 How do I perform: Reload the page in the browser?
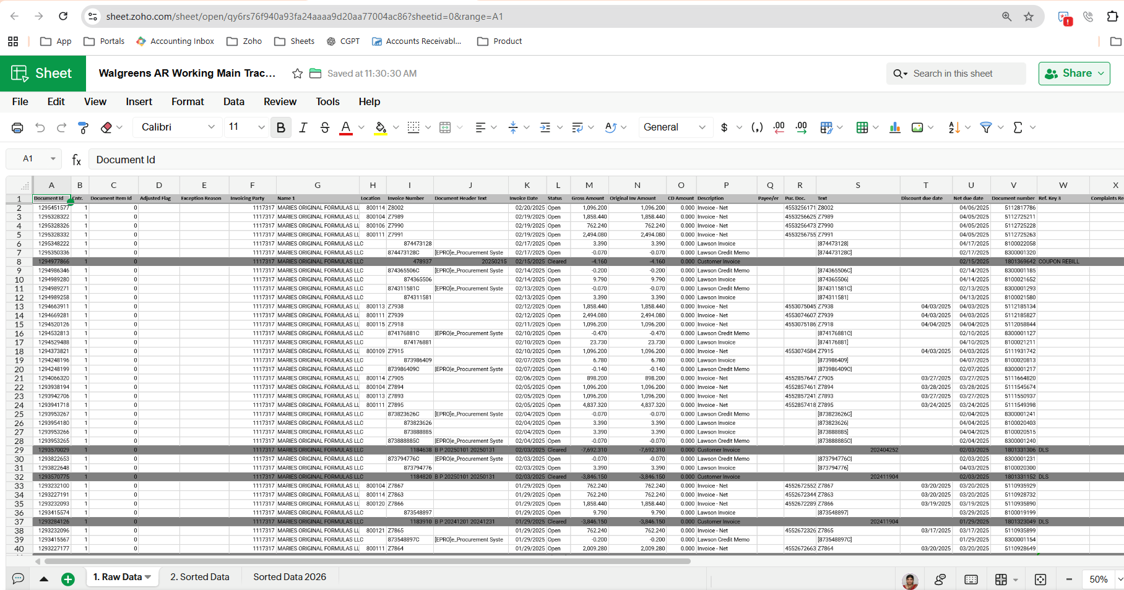pos(63,16)
